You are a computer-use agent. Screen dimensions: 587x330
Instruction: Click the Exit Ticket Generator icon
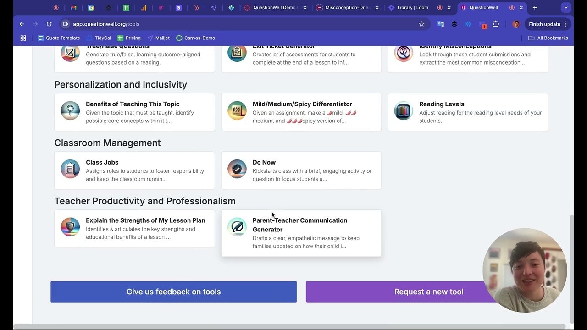(x=237, y=53)
